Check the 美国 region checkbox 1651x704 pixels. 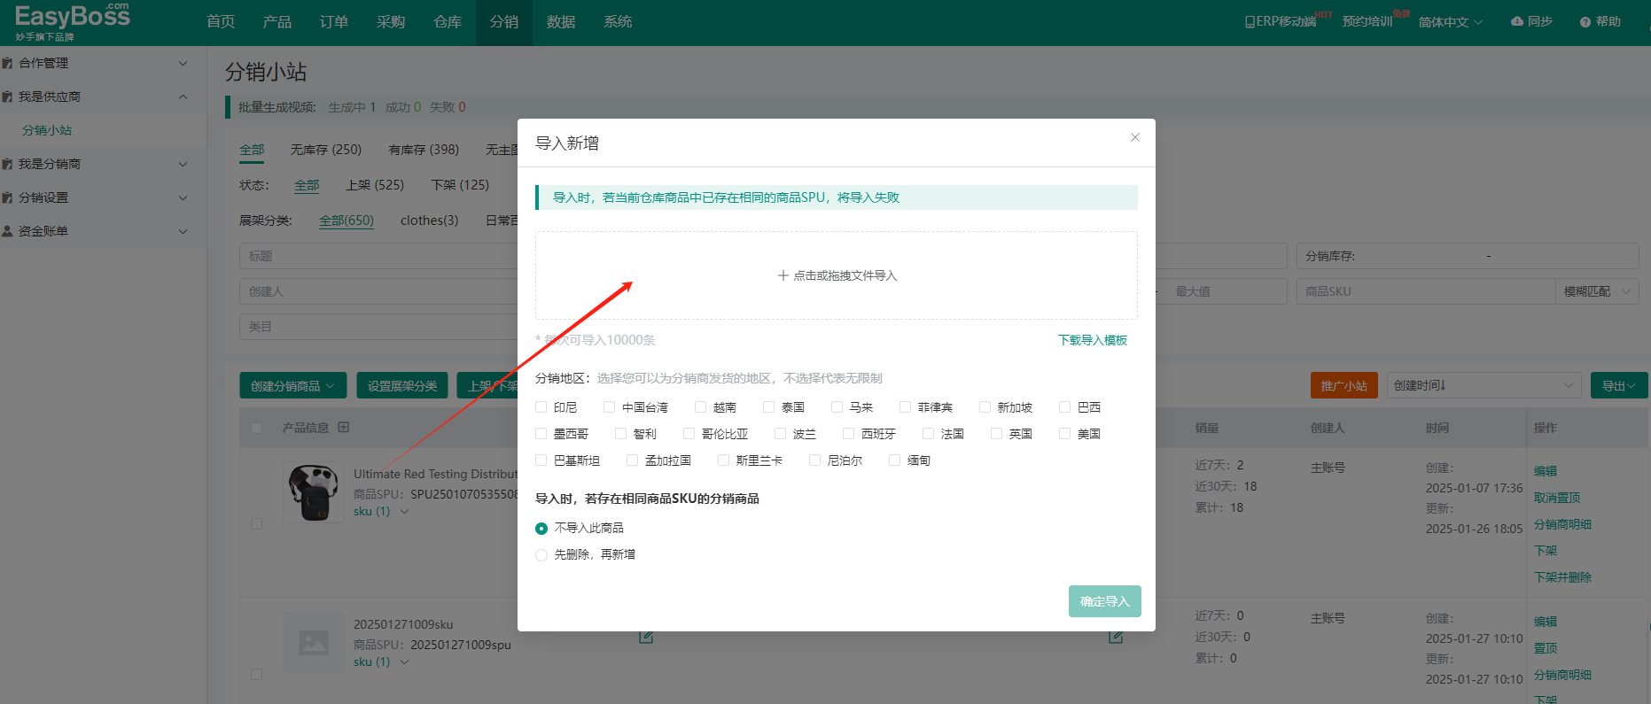coord(1064,434)
